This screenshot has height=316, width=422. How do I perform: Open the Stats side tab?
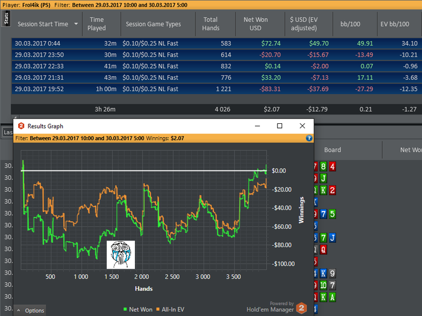pyautogui.click(x=6, y=19)
